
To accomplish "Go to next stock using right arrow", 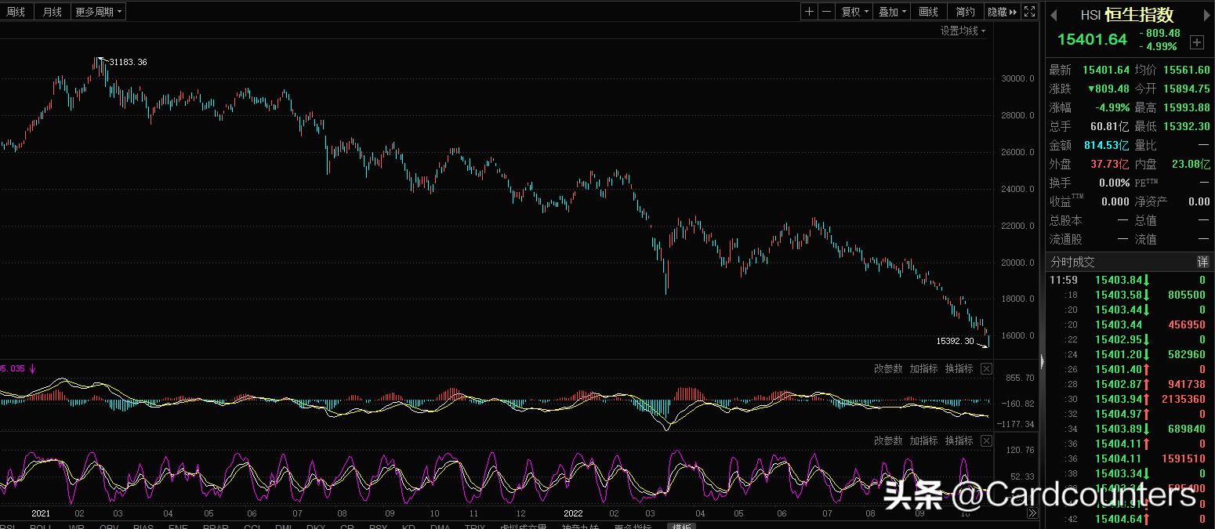I will point(1207,15).
